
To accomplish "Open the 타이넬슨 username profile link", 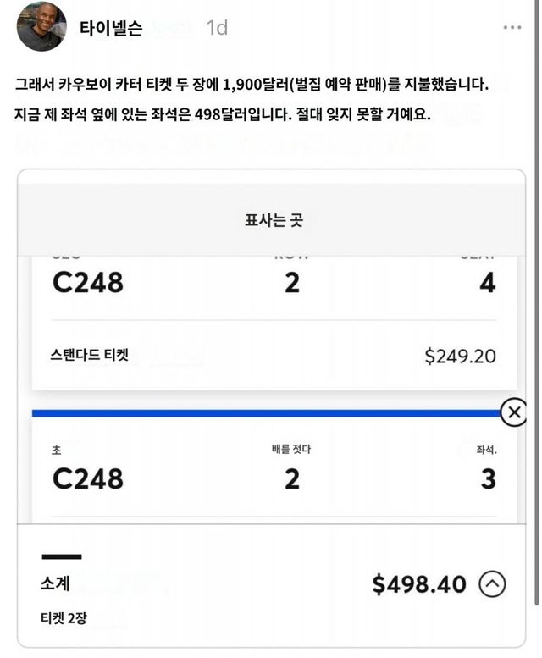I will (110, 28).
